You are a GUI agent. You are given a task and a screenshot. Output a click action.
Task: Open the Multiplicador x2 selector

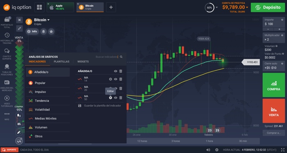274,37
